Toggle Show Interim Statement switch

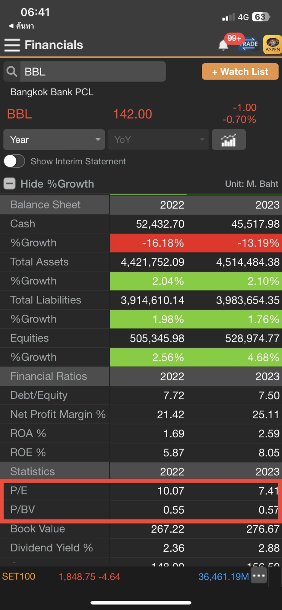[x=14, y=161]
